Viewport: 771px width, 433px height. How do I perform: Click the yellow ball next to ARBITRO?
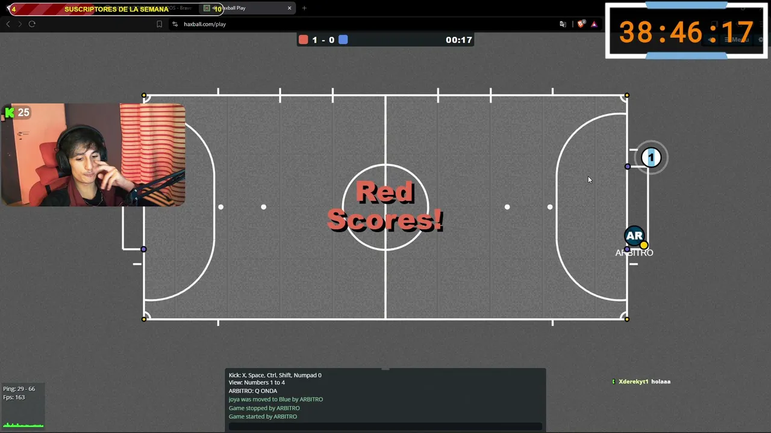(x=644, y=245)
